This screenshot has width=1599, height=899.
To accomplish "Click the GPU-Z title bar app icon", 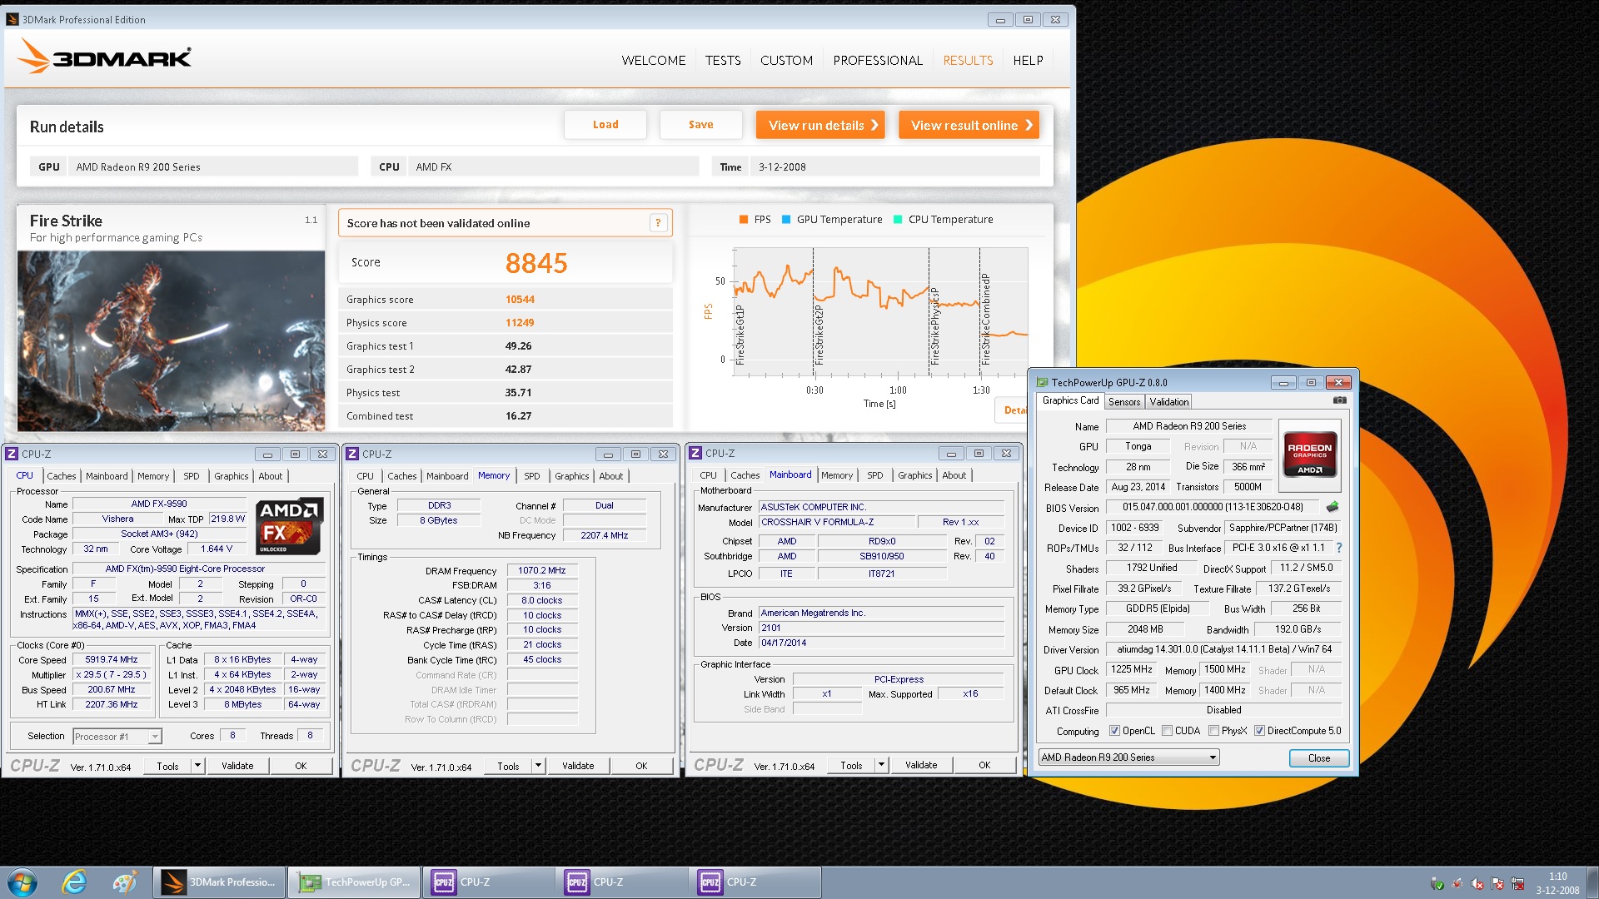I will tap(1042, 383).
